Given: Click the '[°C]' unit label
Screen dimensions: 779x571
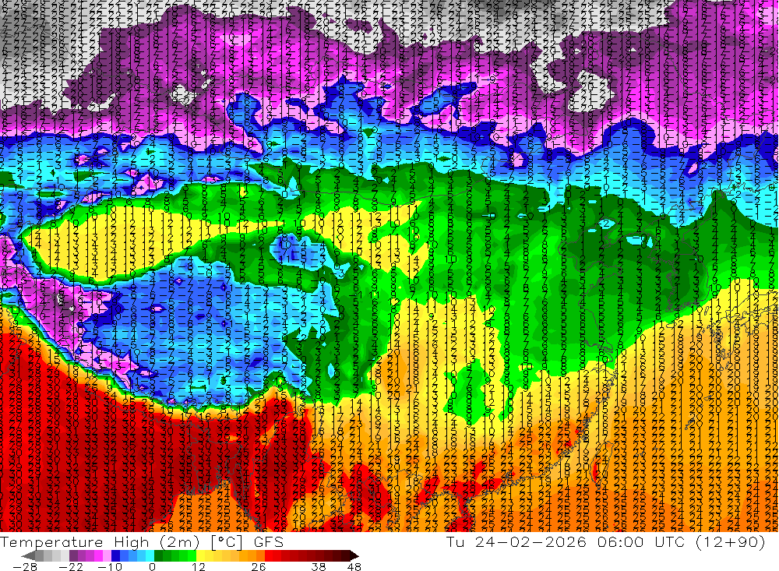Looking at the screenshot, I should pyautogui.click(x=227, y=542).
